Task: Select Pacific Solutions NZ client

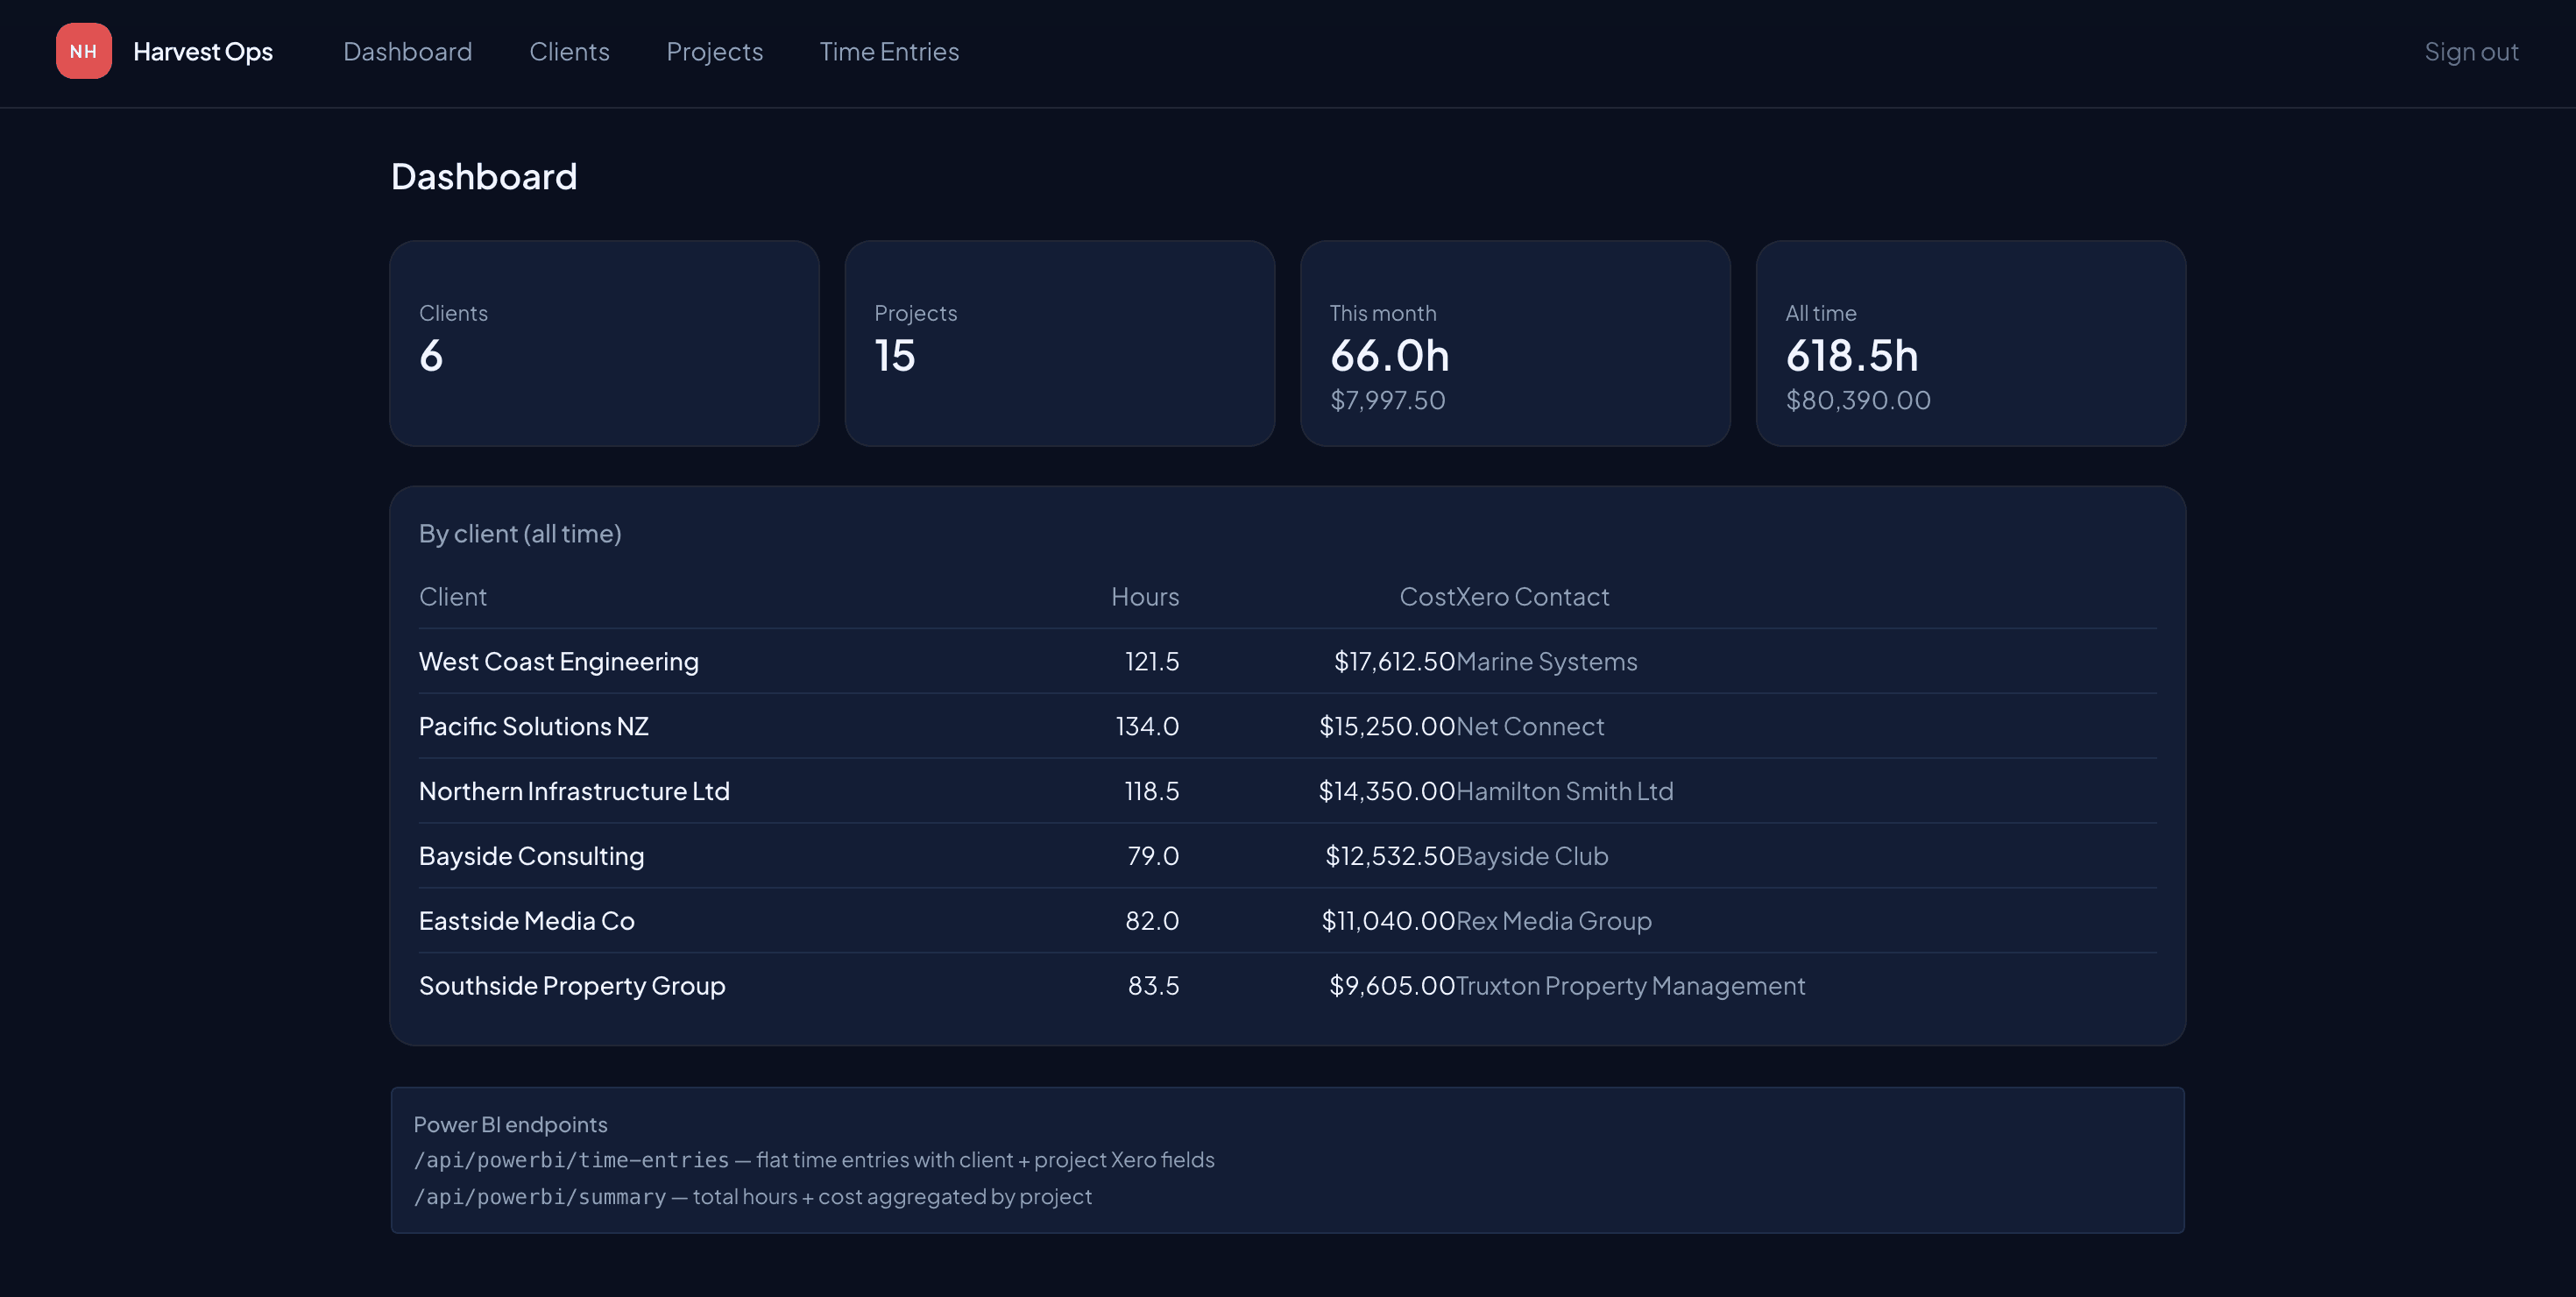Action: point(533,726)
